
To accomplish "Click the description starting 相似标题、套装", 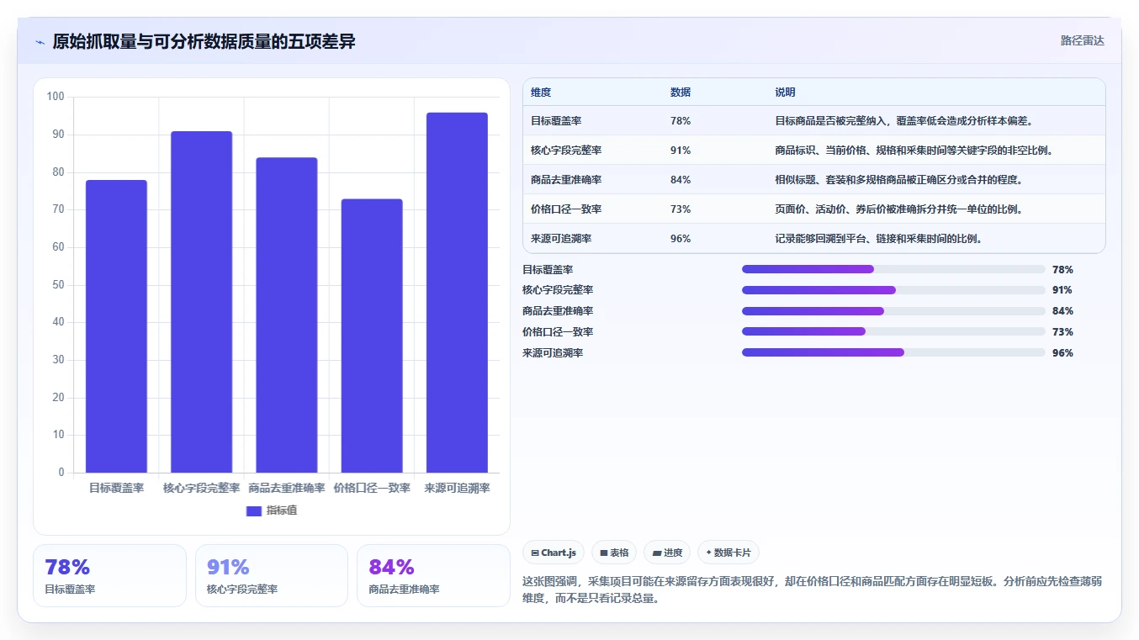I will [x=898, y=180].
